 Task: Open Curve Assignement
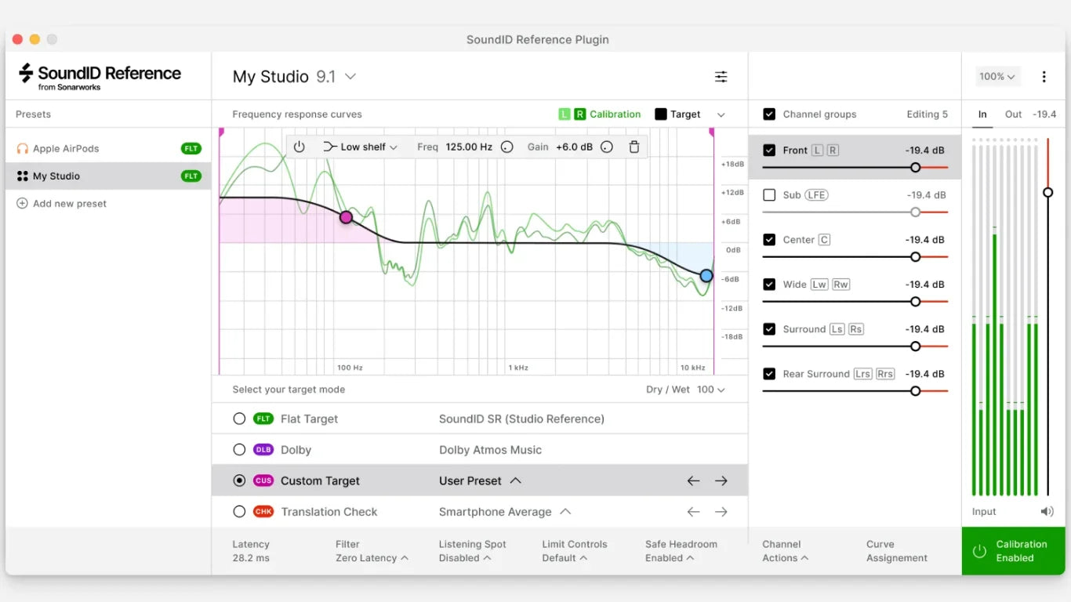897,551
